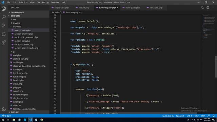Change CRLF end of line sequence
217x122 pixels.
click(x=197, y=116)
